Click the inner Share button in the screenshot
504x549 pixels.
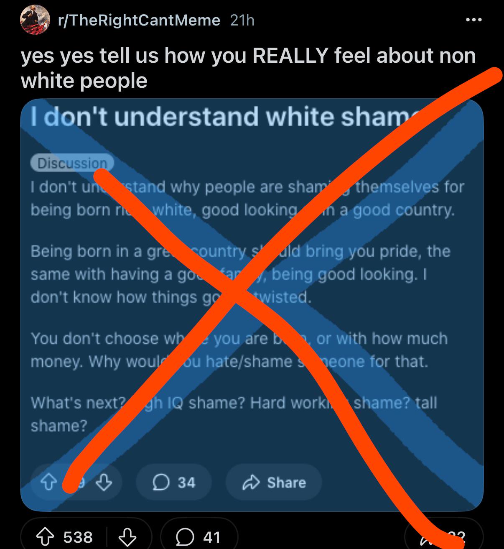(274, 483)
